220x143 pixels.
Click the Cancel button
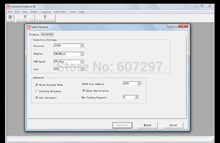(x=173, y=125)
